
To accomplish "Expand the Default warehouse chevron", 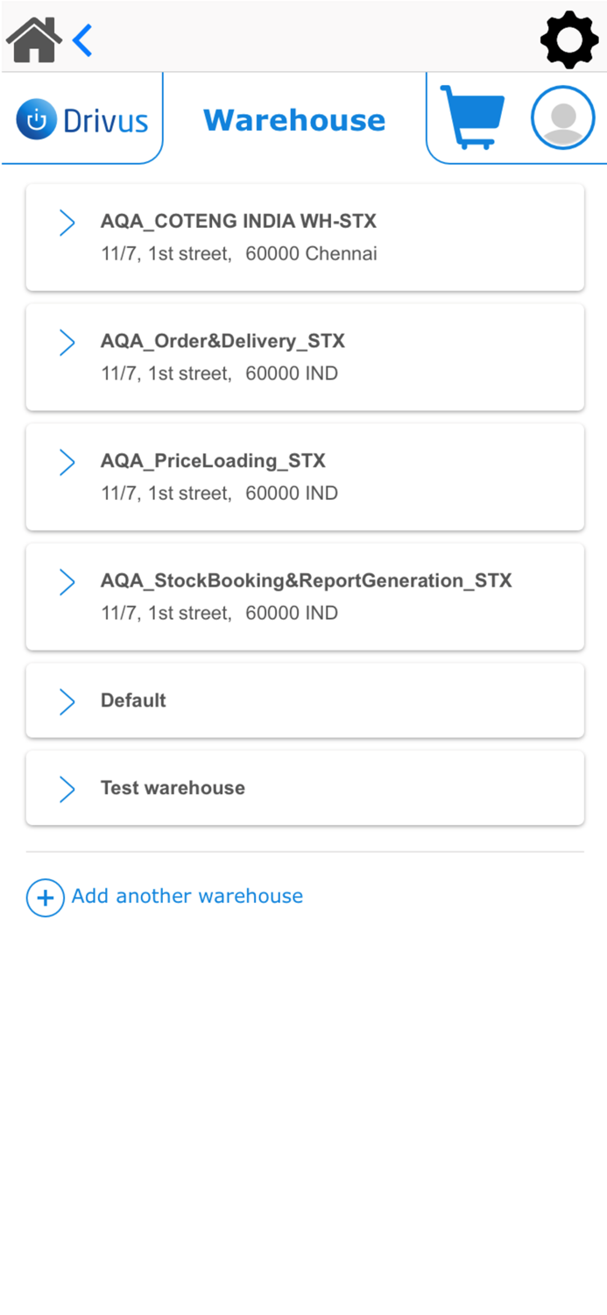I will click(67, 701).
